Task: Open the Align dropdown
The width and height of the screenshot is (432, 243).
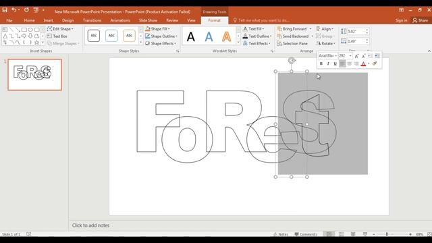Action: click(x=325, y=29)
